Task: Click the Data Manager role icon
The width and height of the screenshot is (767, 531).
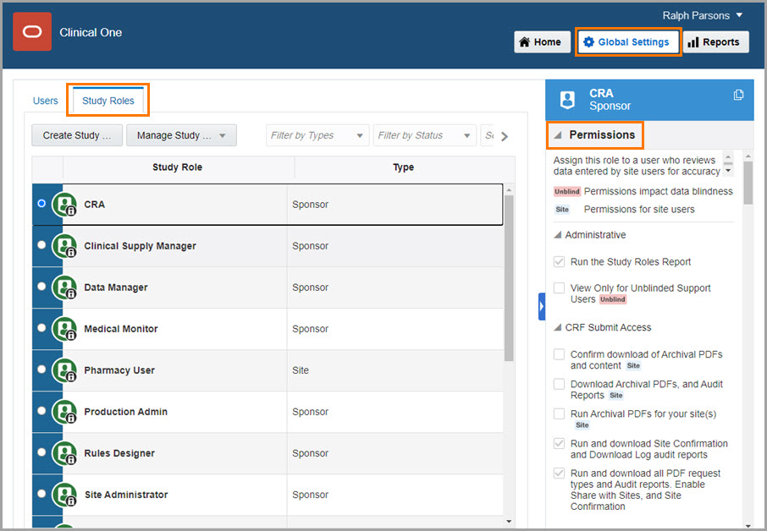Action: 64,287
